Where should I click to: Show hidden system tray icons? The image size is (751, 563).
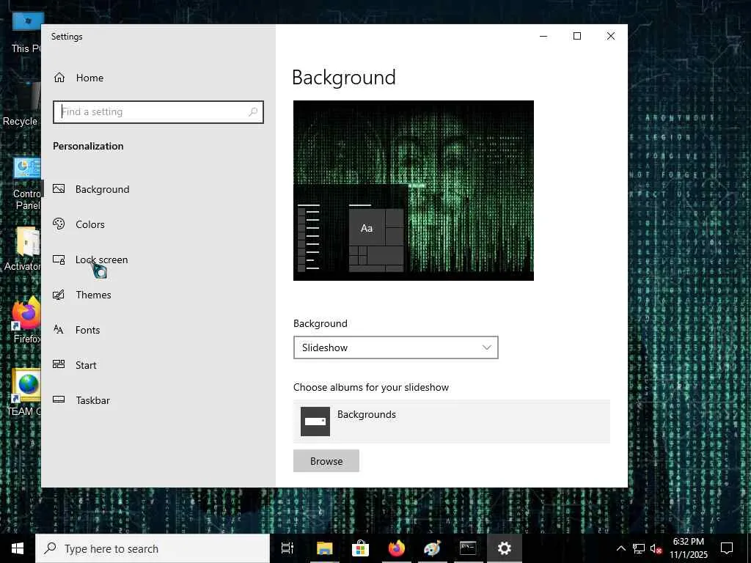(x=620, y=548)
